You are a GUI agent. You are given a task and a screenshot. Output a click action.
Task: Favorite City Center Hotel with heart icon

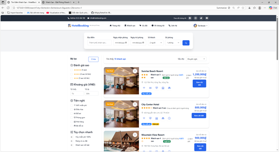(135, 104)
